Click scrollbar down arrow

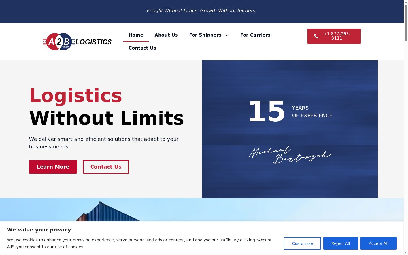click(406, 252)
